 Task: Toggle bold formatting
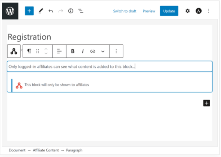pyautogui.click(x=73, y=51)
